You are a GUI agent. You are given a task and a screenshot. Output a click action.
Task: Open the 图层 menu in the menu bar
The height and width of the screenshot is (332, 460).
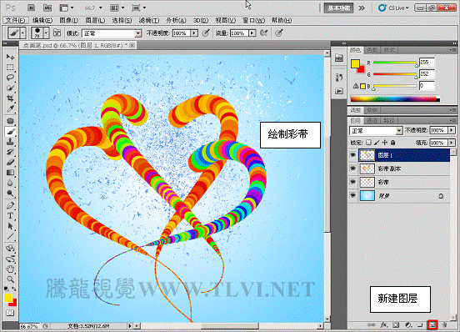[x=95, y=20]
